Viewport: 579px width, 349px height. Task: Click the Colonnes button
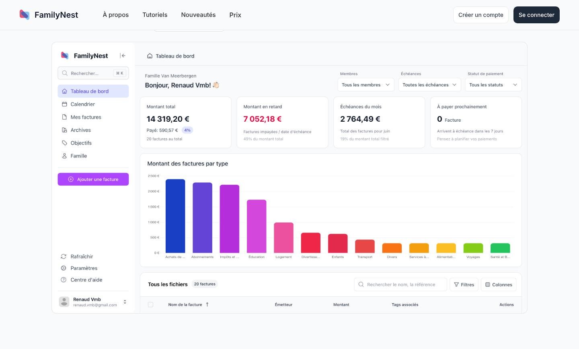click(499, 284)
